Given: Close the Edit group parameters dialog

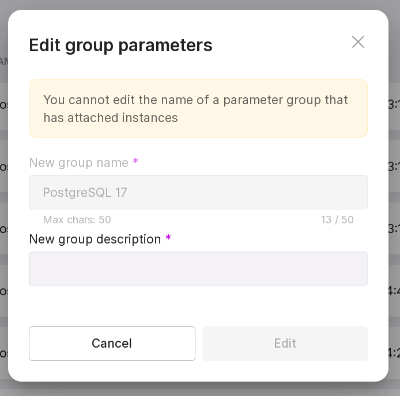Looking at the screenshot, I should (x=358, y=42).
